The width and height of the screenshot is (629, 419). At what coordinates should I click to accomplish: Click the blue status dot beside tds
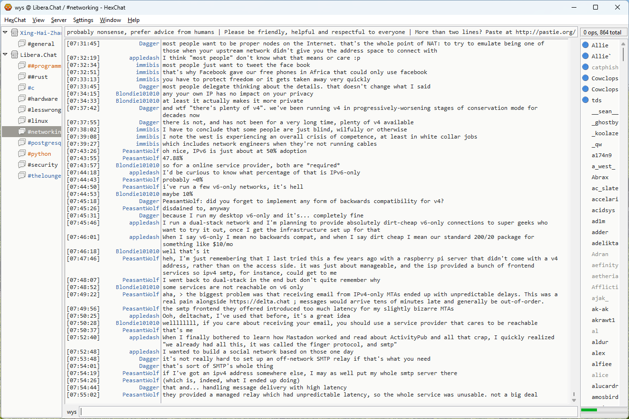click(x=585, y=100)
